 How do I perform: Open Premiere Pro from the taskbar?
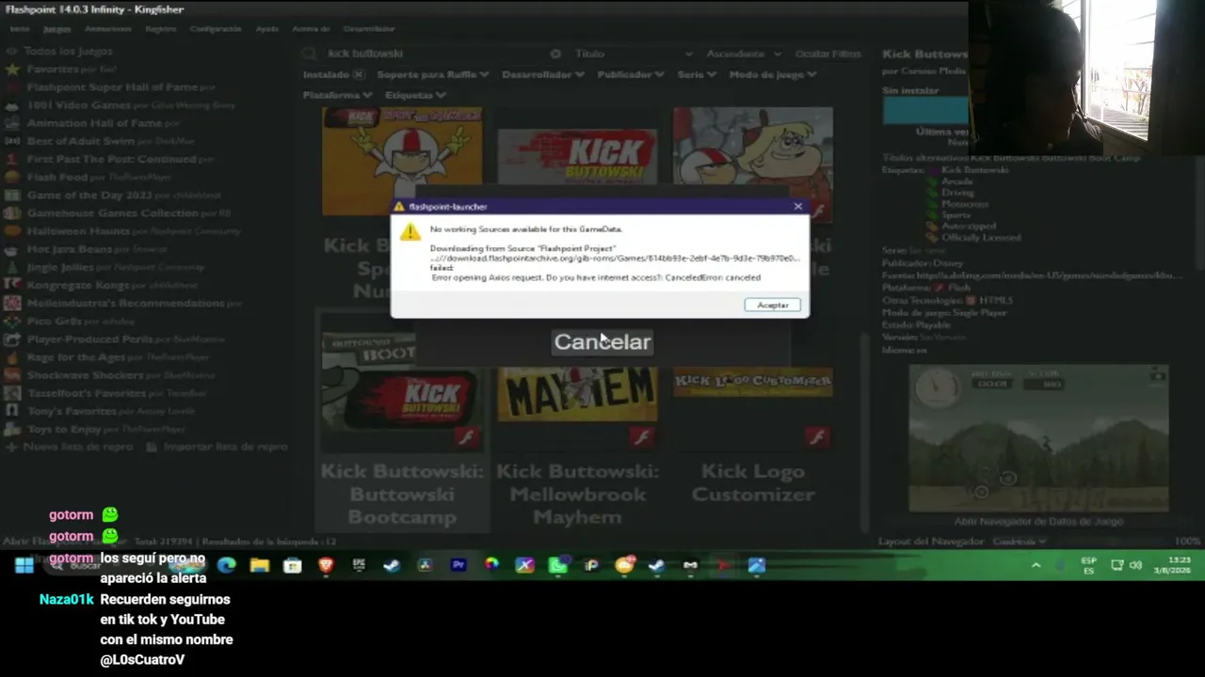pyautogui.click(x=458, y=565)
